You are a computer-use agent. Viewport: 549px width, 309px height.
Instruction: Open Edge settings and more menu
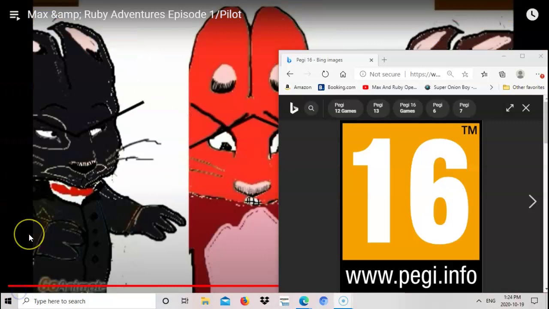540,74
